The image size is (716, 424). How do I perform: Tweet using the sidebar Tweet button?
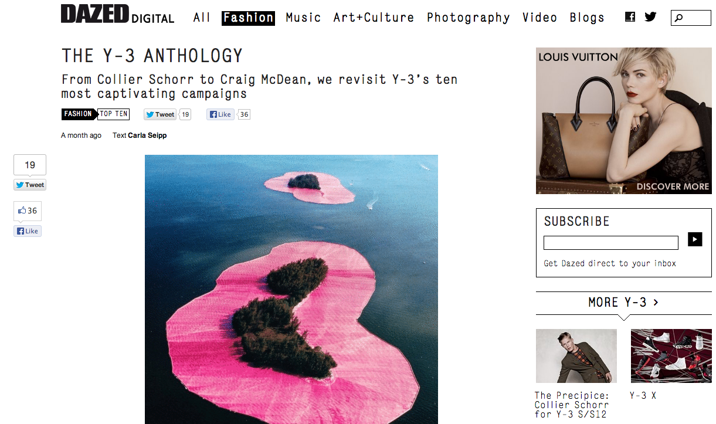coord(30,185)
